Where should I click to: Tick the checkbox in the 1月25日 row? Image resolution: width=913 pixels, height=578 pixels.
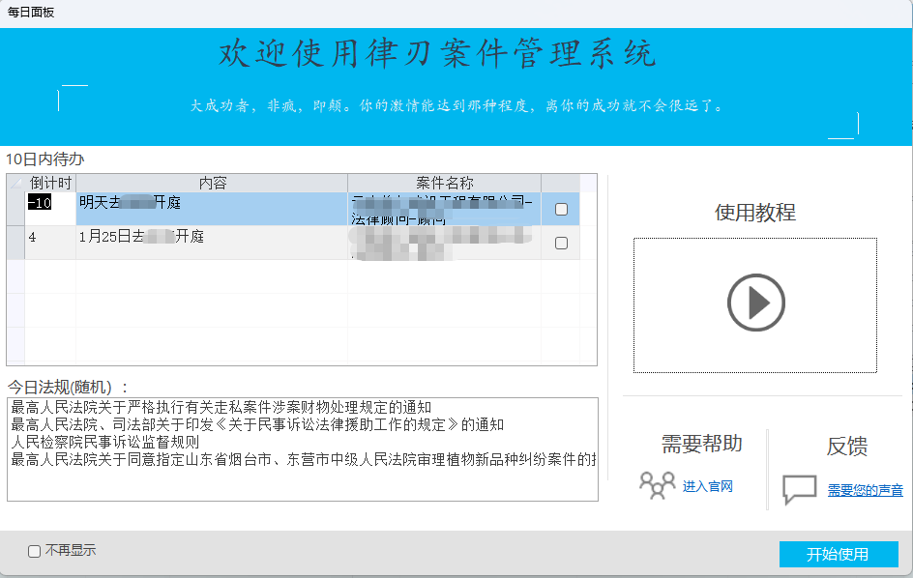tap(561, 244)
